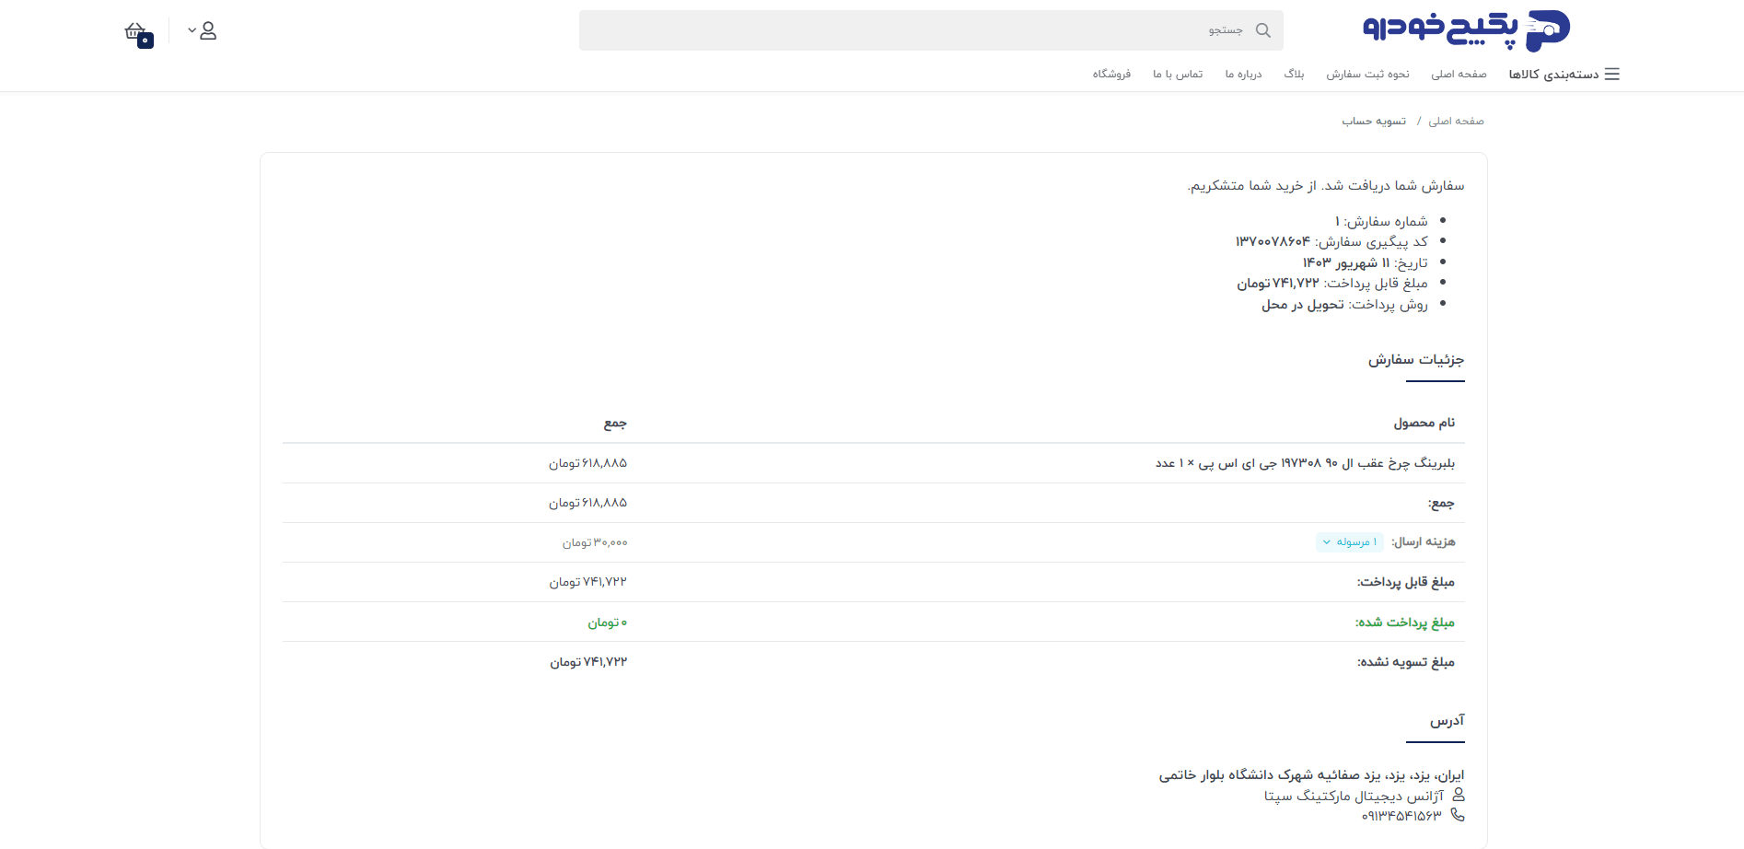Screen dimensions: 1744x849
Task: Click the مبلغ پرداخت شده label
Action: 1405,622
